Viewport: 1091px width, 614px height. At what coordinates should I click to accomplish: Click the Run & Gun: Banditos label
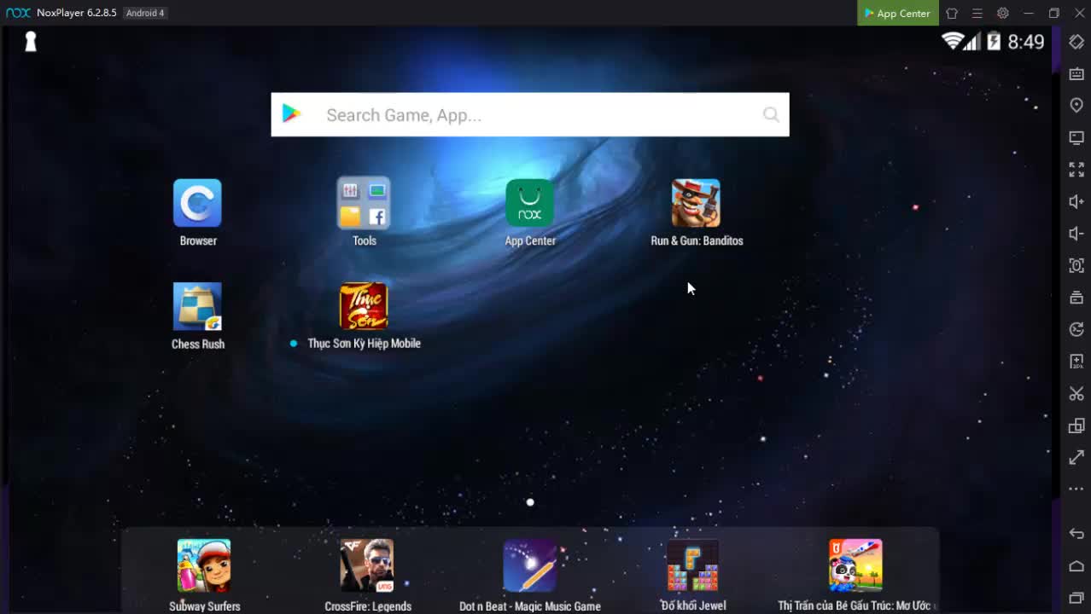(697, 240)
